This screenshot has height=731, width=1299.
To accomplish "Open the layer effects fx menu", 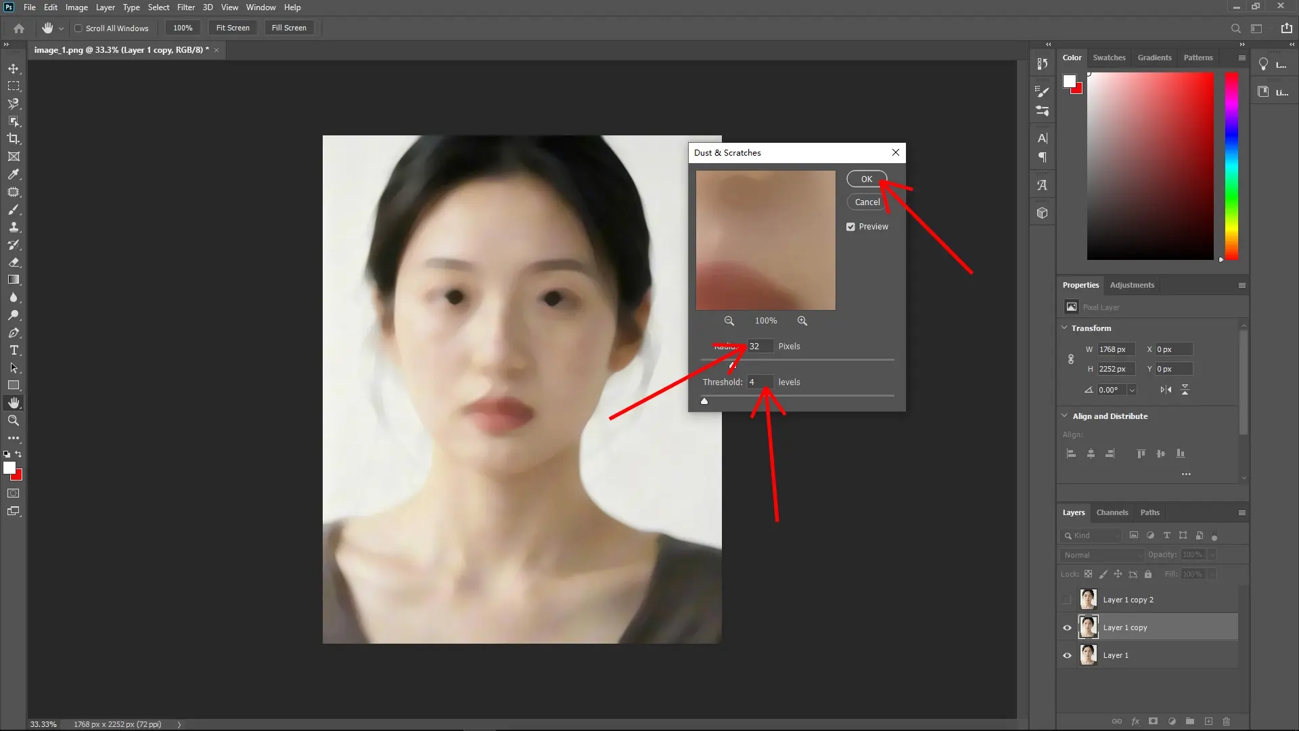I will point(1135,722).
